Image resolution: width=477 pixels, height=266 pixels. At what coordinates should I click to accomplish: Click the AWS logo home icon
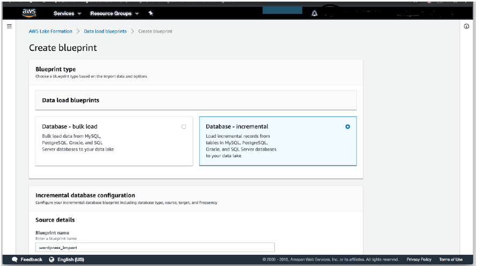coord(29,13)
